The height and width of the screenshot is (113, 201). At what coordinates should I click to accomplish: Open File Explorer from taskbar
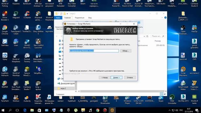tap(32, 110)
